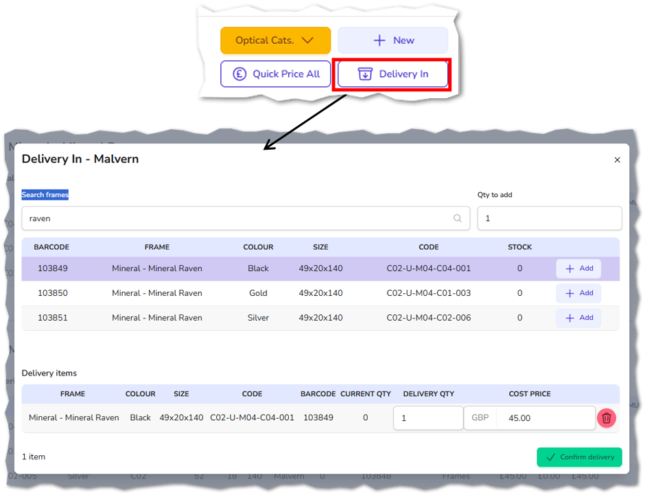
Task: Click the magnifier icon in search box
Action: [458, 218]
